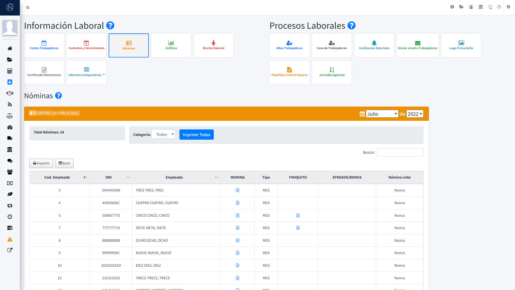The image size is (515, 290).
Task: Click the Imprimir Todas button
Action: pos(196,135)
